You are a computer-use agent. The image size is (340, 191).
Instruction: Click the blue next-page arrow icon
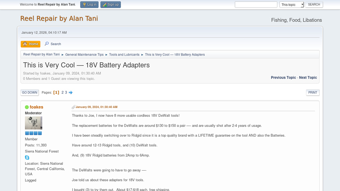pos(71,93)
